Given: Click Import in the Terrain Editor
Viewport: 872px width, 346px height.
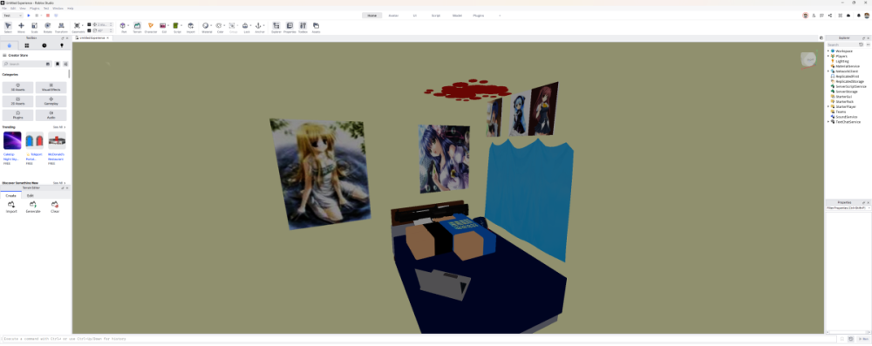Looking at the screenshot, I should pyautogui.click(x=11, y=207).
